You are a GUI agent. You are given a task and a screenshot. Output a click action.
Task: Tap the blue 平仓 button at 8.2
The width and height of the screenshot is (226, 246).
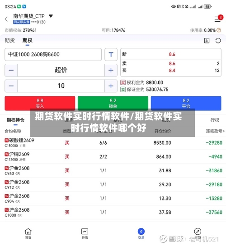(186, 103)
